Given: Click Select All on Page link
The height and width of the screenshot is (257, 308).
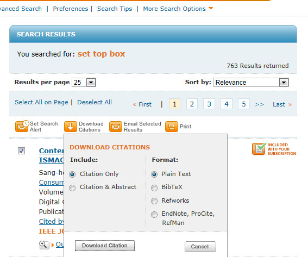Looking at the screenshot, I should [x=41, y=102].
